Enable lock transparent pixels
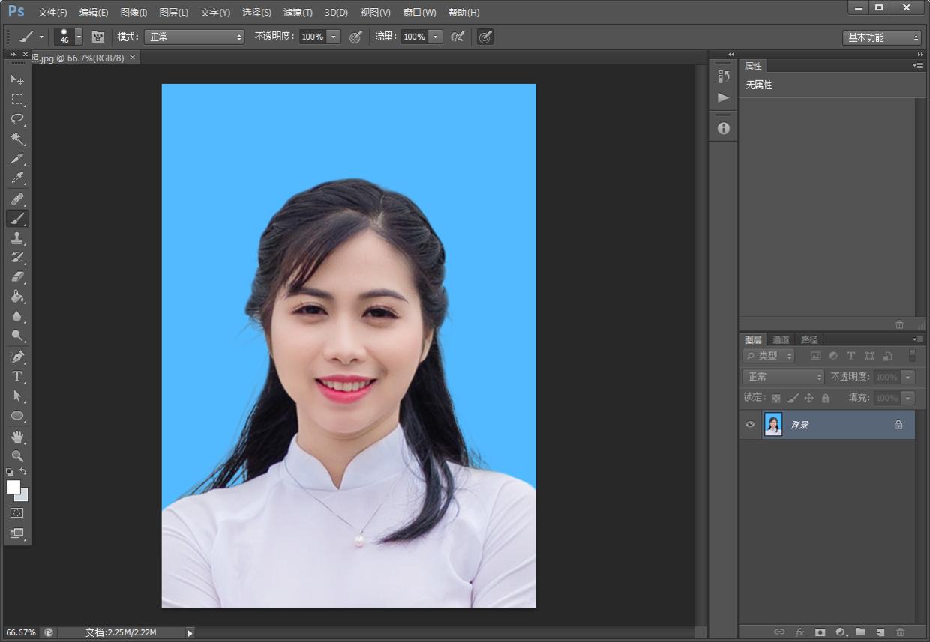This screenshot has height=642, width=930. tap(775, 398)
